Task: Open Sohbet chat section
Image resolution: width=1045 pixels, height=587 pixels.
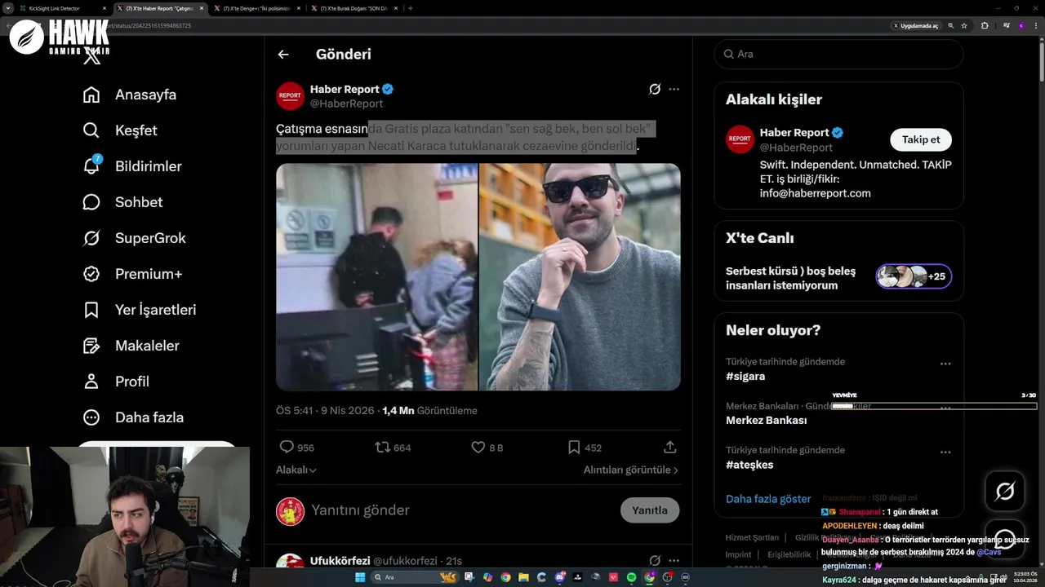Action: click(123, 202)
